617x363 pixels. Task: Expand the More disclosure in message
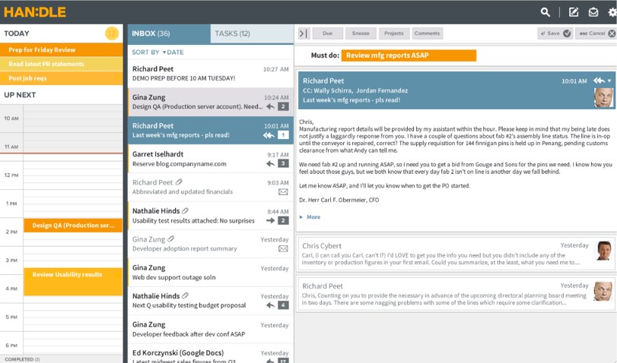tap(310, 217)
